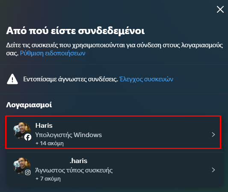Click the Υπολογιστής Windows device label
This screenshot has width=228, height=192.
pos(68,135)
